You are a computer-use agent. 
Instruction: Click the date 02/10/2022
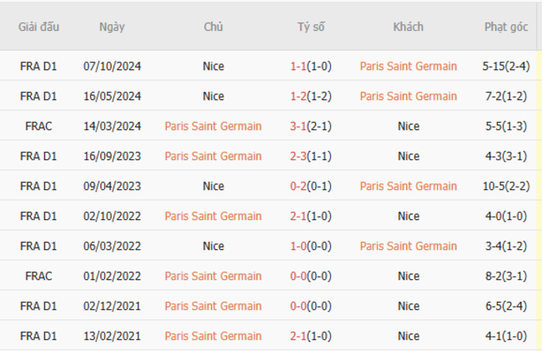(112, 217)
